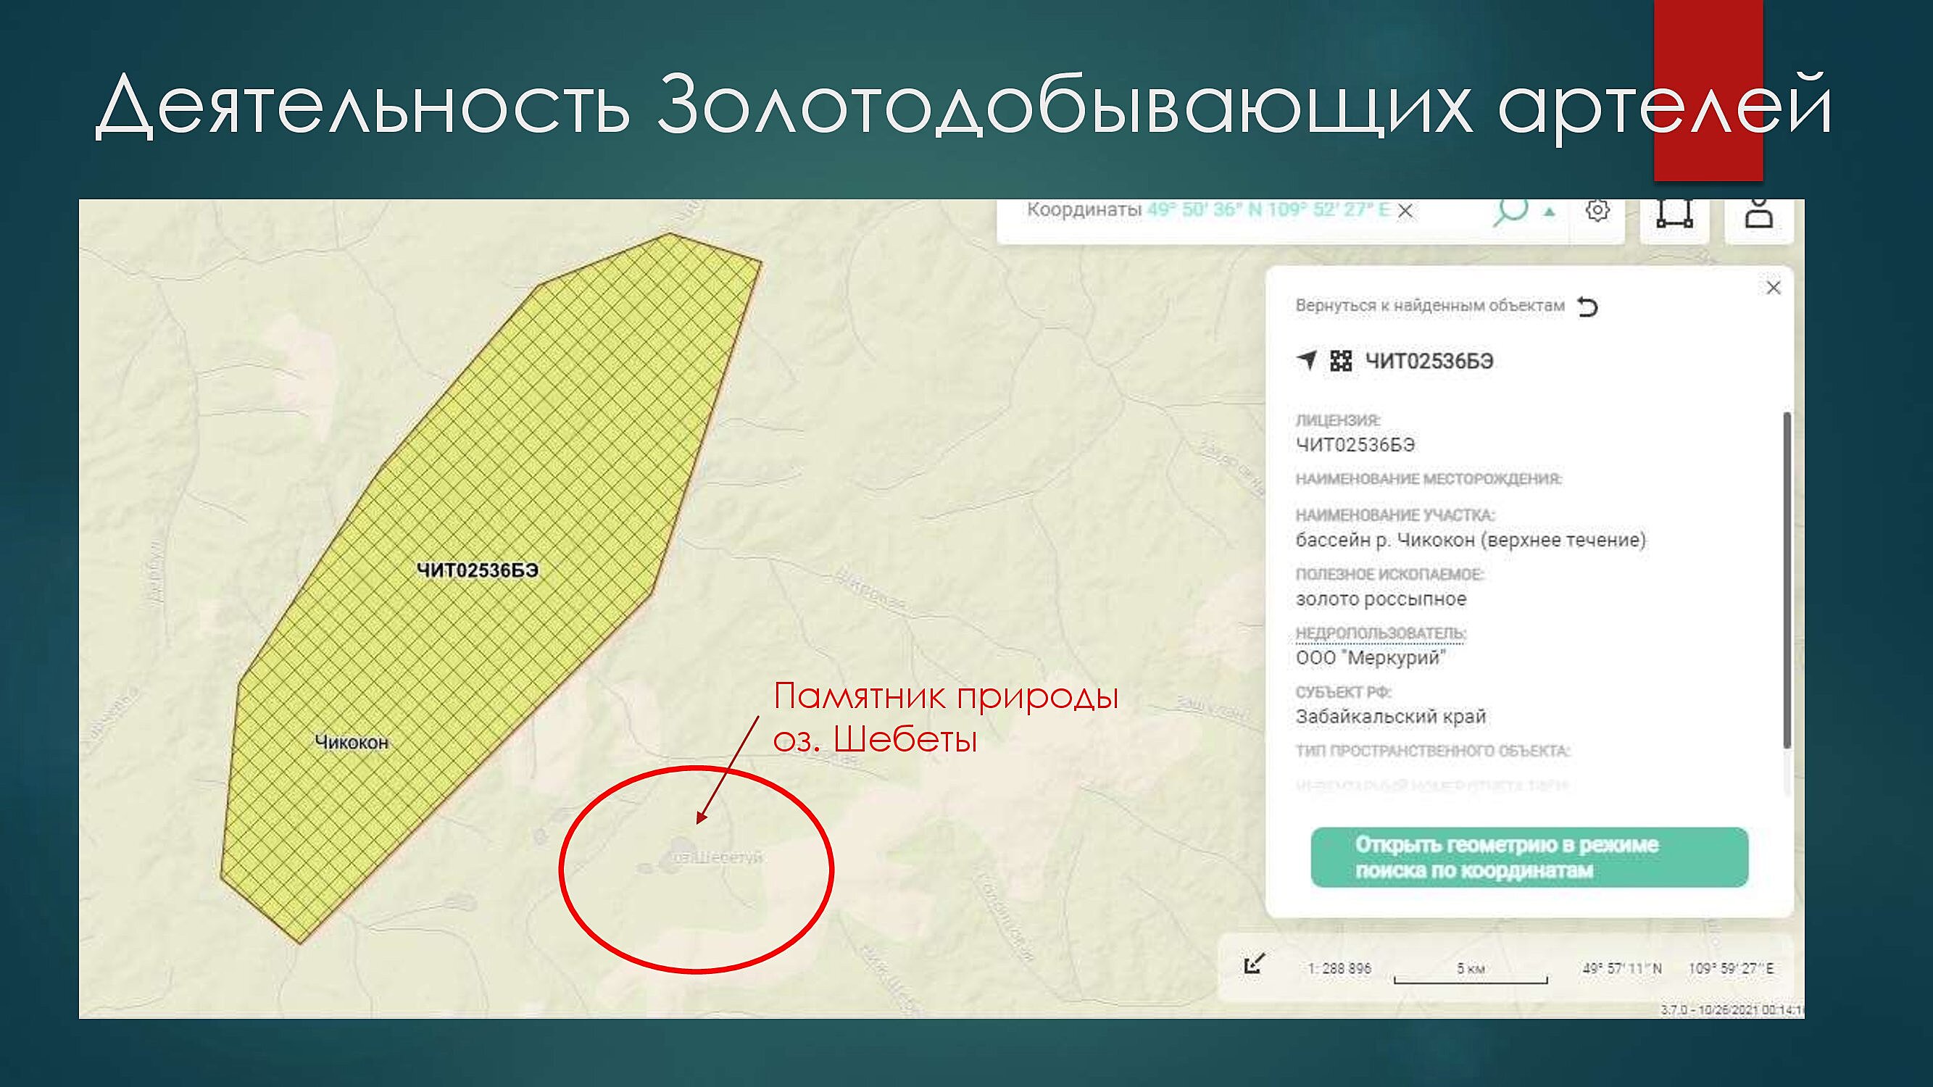
Task: Click the panel heading ЧИТ02536БЭ
Action: tap(1429, 362)
